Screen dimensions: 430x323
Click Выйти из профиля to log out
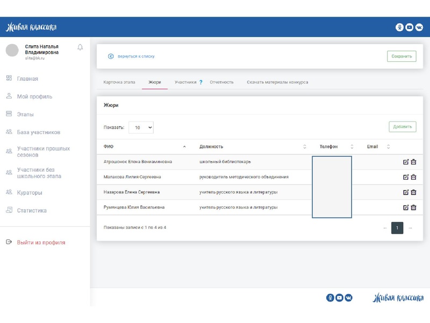coord(41,242)
